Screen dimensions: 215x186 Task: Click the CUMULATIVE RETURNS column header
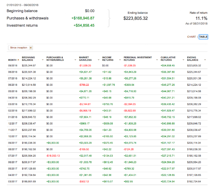[x=168, y=59]
